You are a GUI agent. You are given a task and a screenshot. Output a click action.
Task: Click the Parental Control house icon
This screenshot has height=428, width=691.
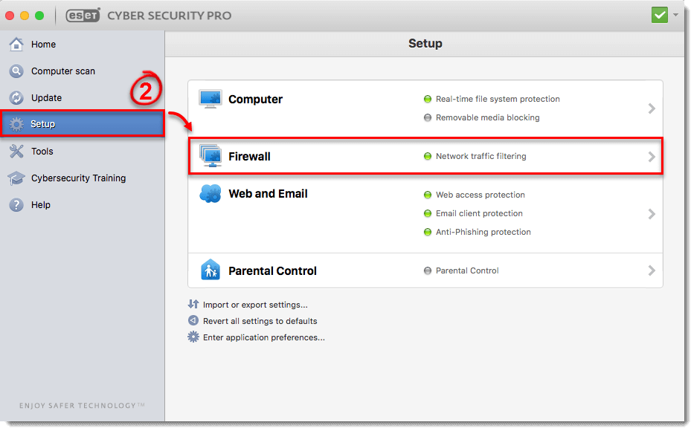tap(210, 270)
